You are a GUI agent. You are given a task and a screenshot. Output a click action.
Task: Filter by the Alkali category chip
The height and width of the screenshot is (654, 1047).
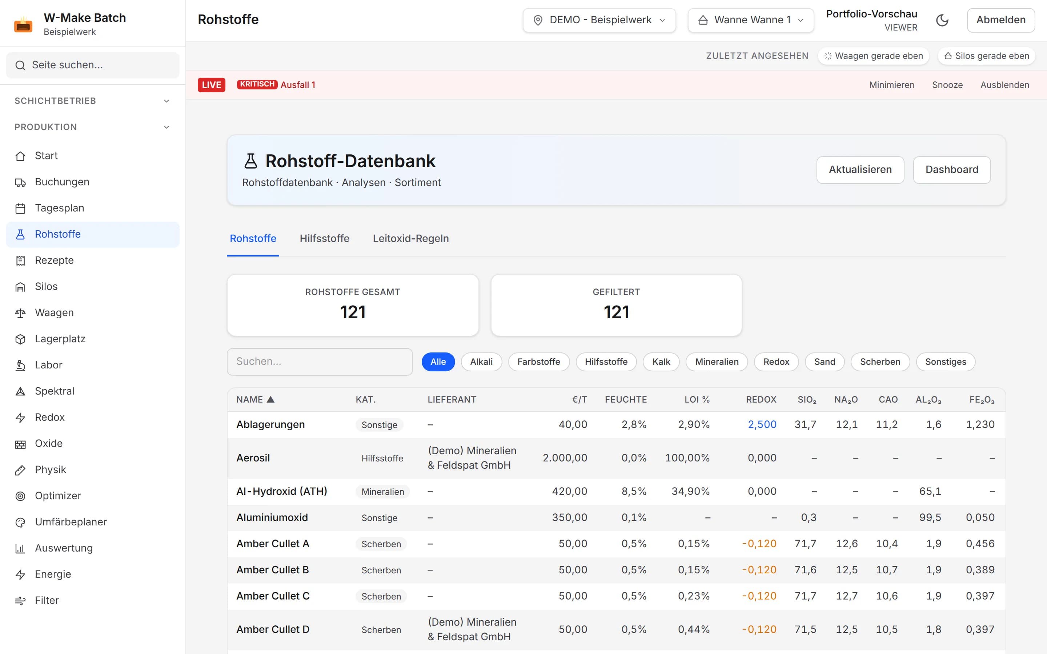tap(481, 362)
